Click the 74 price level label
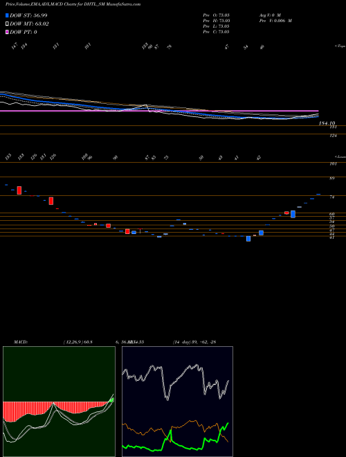The height and width of the screenshot is (457, 346). (x=332, y=197)
